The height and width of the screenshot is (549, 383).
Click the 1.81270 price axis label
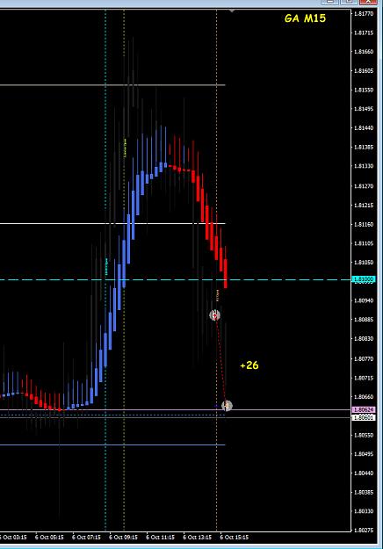click(x=364, y=186)
